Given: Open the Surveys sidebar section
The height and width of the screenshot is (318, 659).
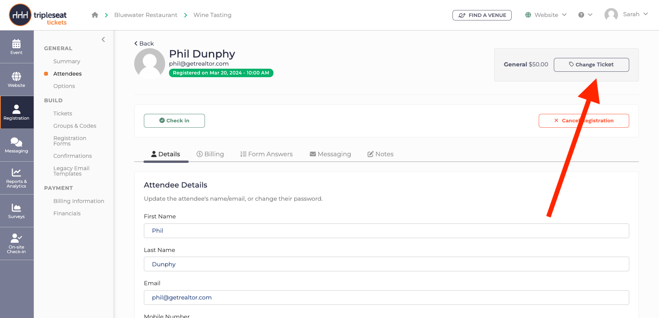Looking at the screenshot, I should pos(17,211).
